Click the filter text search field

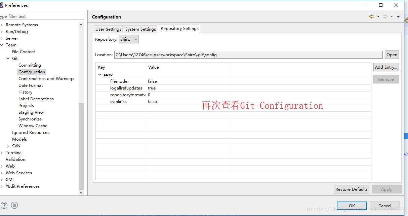(x=42, y=16)
